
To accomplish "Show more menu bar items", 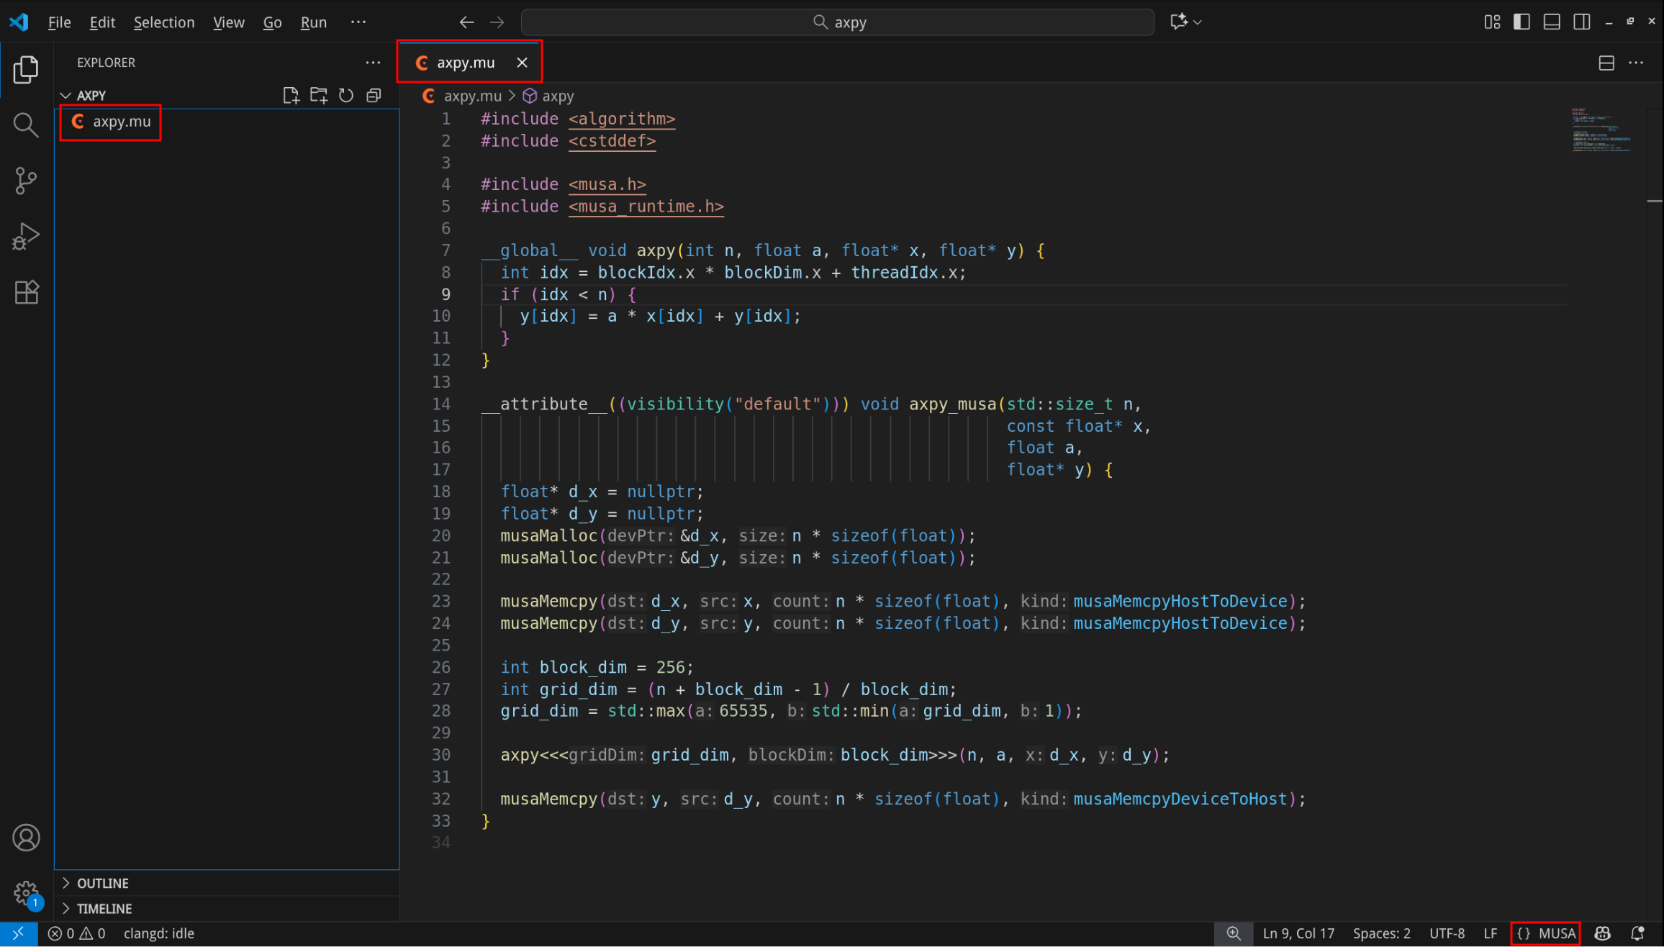I will coord(358,22).
